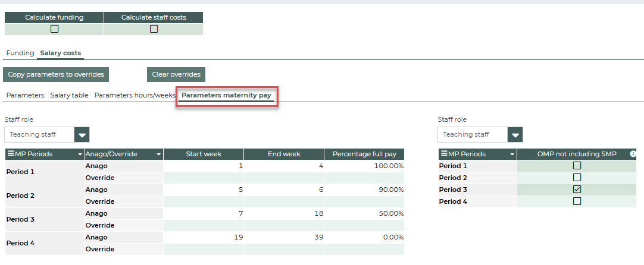Open hamburger menu in left MP Periods header

[x=11, y=154]
